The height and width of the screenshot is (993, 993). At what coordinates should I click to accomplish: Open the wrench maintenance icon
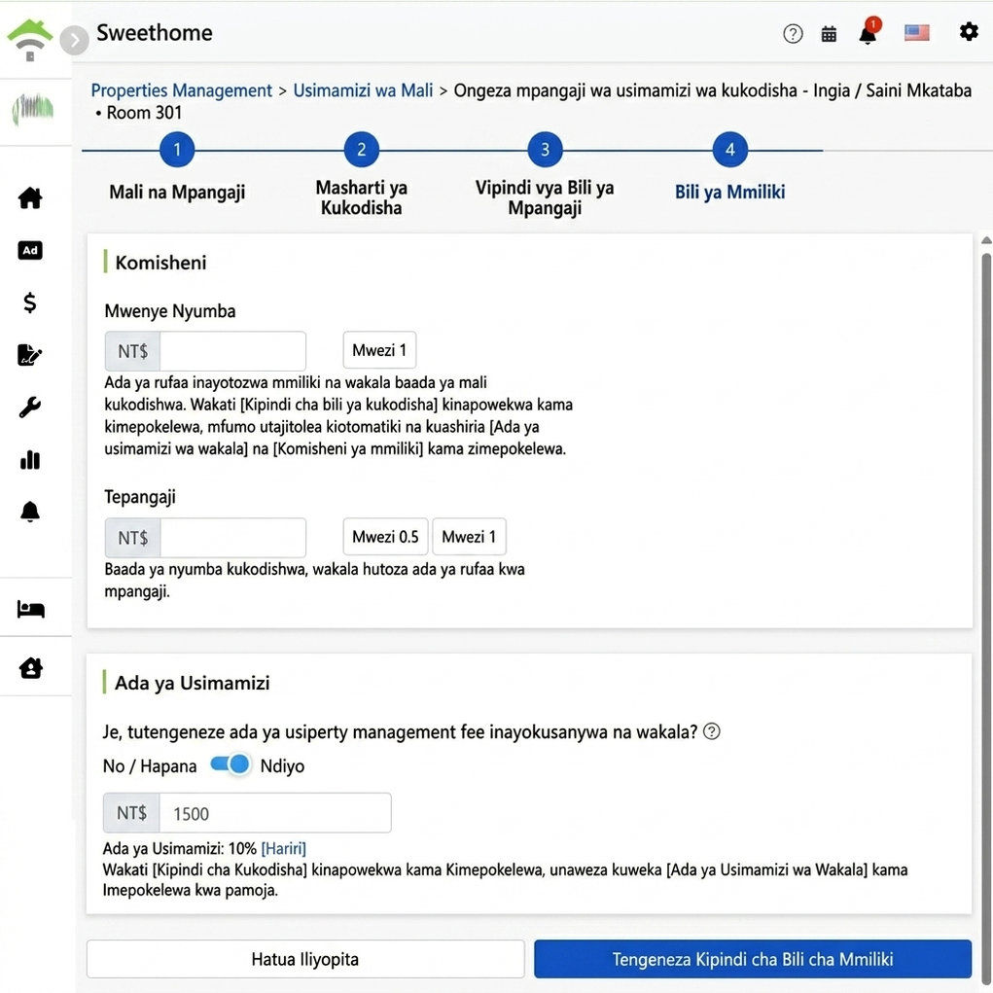click(30, 408)
